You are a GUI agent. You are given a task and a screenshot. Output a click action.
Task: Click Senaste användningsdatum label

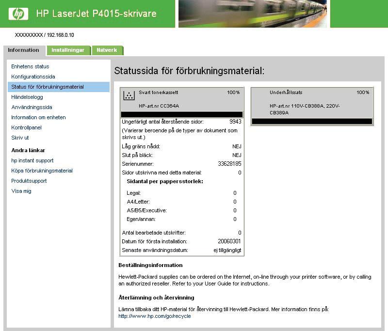[x=155, y=250]
